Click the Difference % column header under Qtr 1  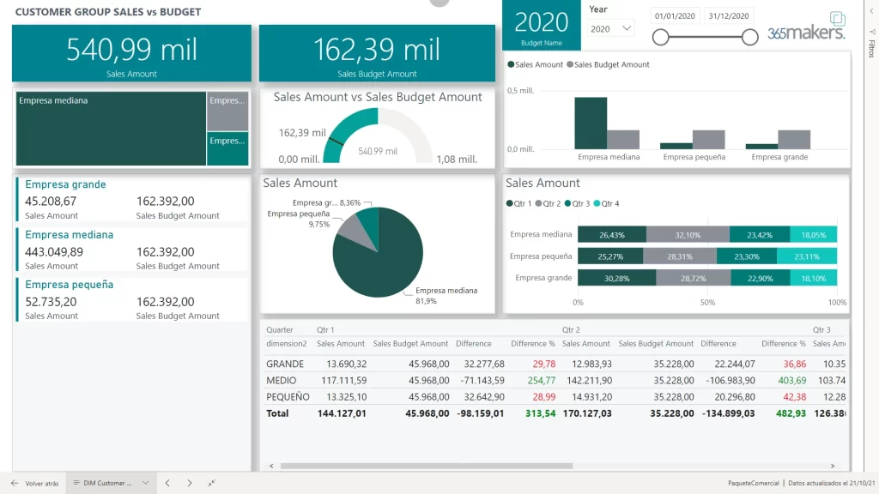(533, 343)
